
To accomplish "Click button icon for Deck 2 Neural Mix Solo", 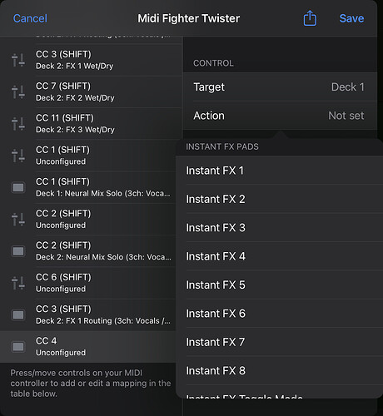I will [18, 251].
